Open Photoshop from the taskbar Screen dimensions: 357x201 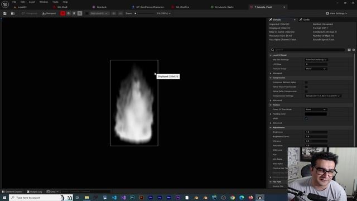[x=132, y=198]
